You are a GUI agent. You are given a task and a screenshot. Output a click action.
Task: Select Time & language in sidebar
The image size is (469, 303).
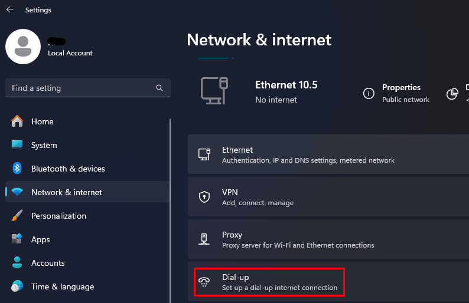pyautogui.click(x=62, y=286)
